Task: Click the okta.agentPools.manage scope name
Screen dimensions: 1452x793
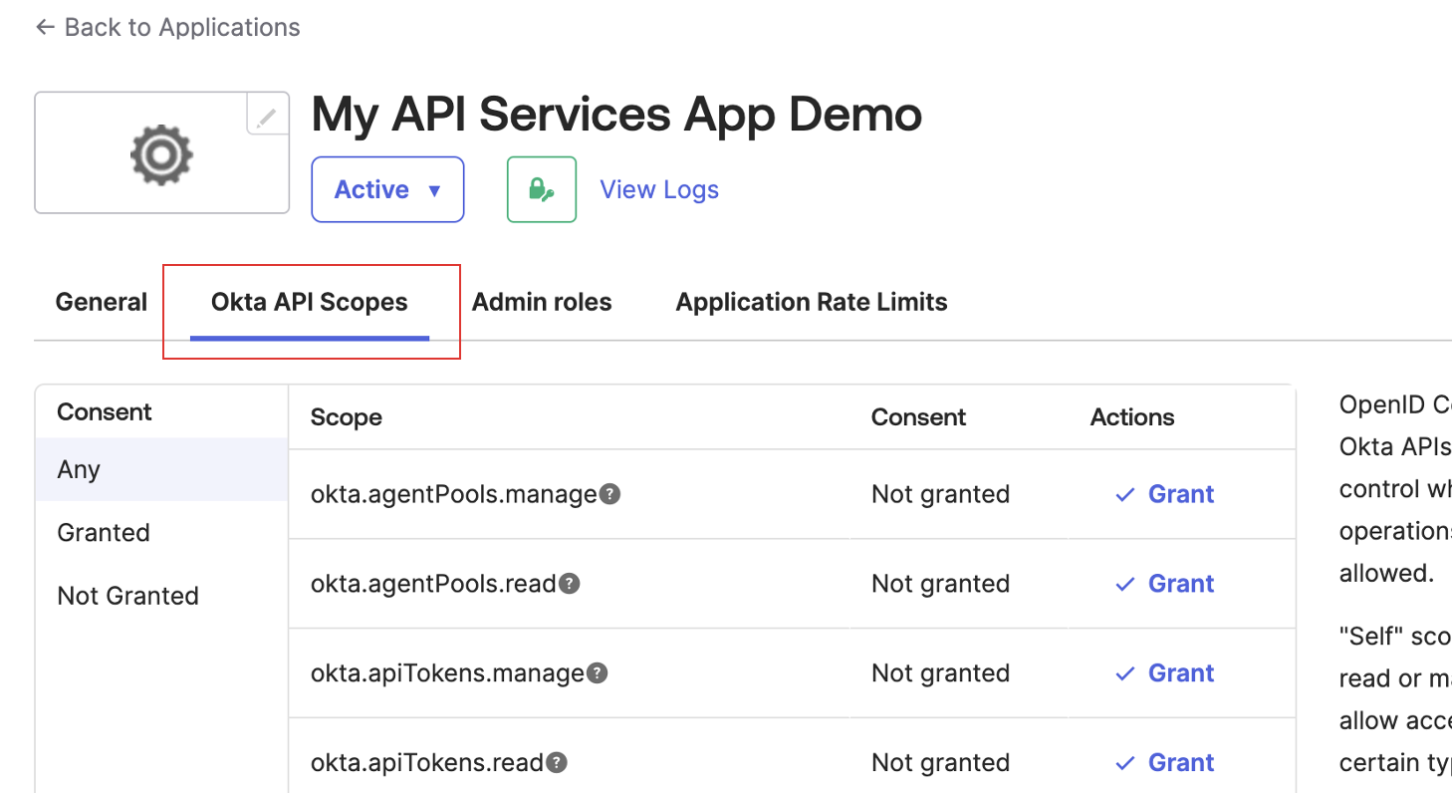Action: pos(453,494)
